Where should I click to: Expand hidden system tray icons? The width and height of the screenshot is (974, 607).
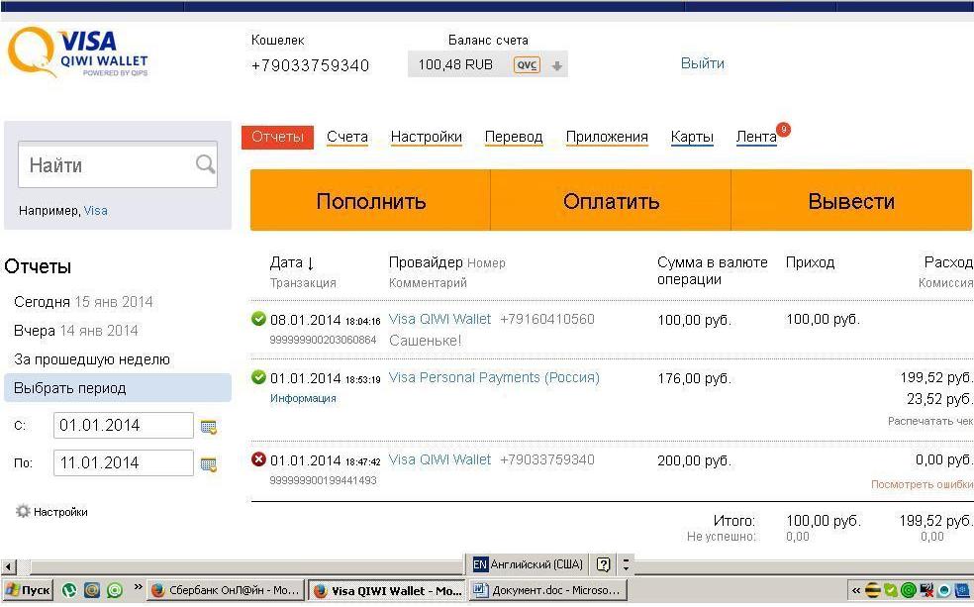pos(856,591)
